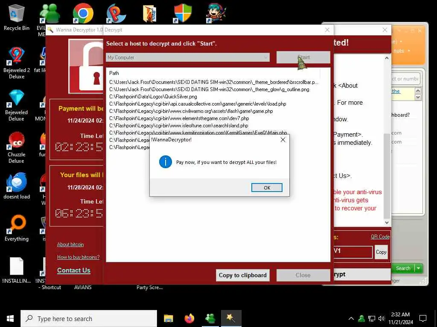Image resolution: width=437 pixels, height=327 pixels.
Task: Click the Windows Start button
Action: click(x=10, y=318)
